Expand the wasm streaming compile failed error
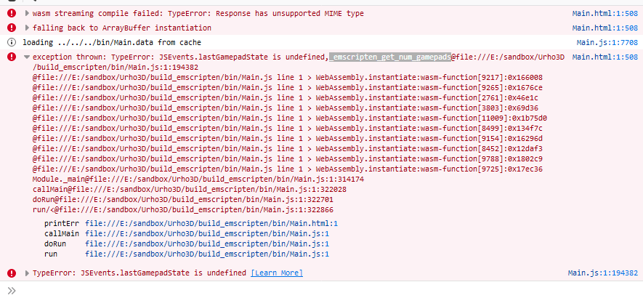 pyautogui.click(x=27, y=13)
